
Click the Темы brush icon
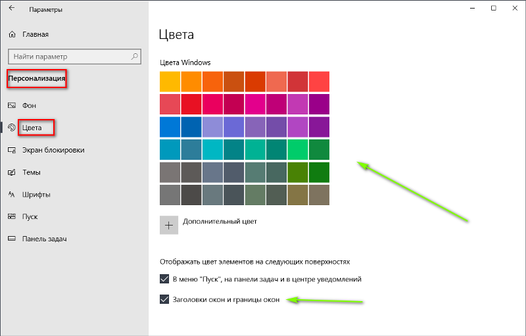[12, 172]
